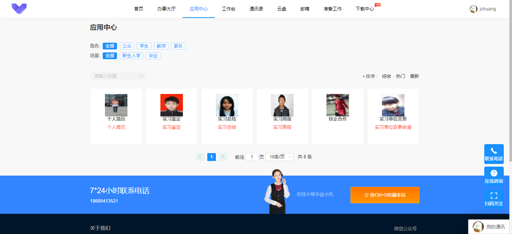The width and height of the screenshot is (512, 234).
Task: Click the jchuang username
Action: tap(488, 9)
